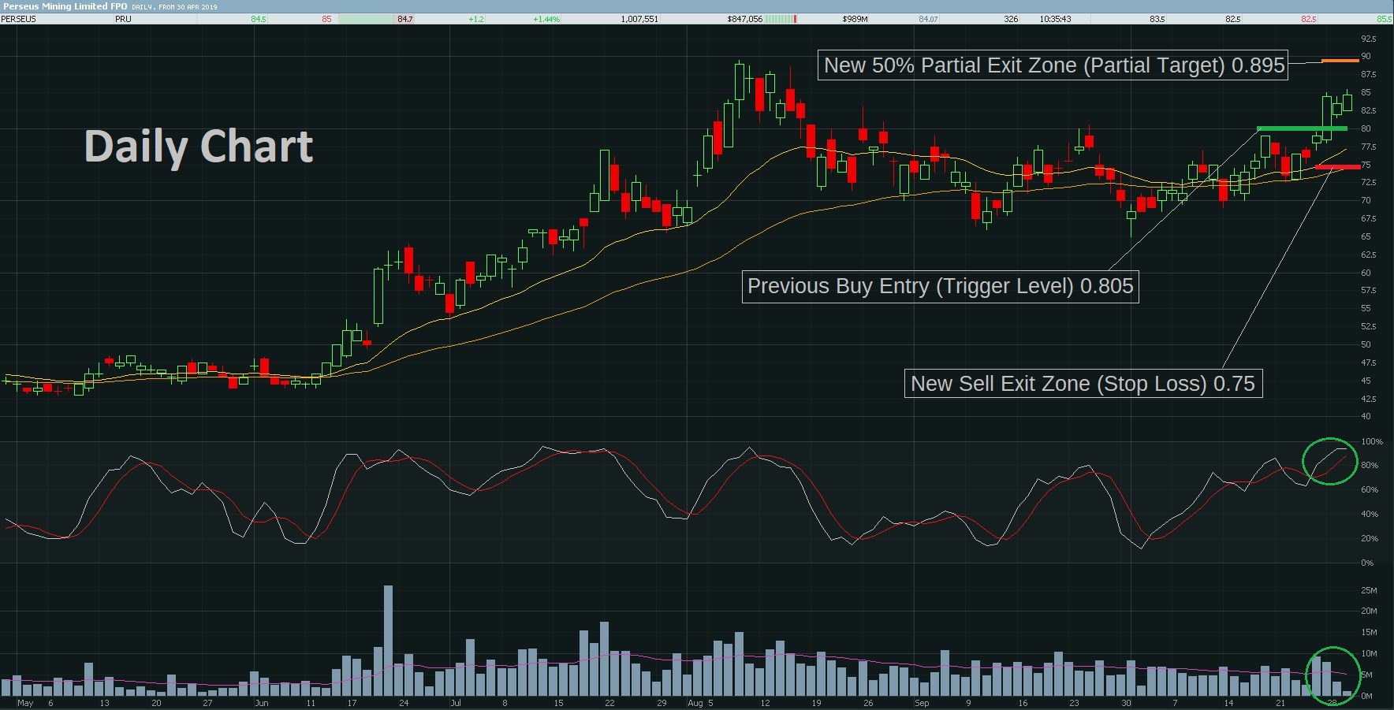Screen dimensions: 1394x710
Task: Click the '67.5' price axis label
Action: pyautogui.click(x=1369, y=219)
